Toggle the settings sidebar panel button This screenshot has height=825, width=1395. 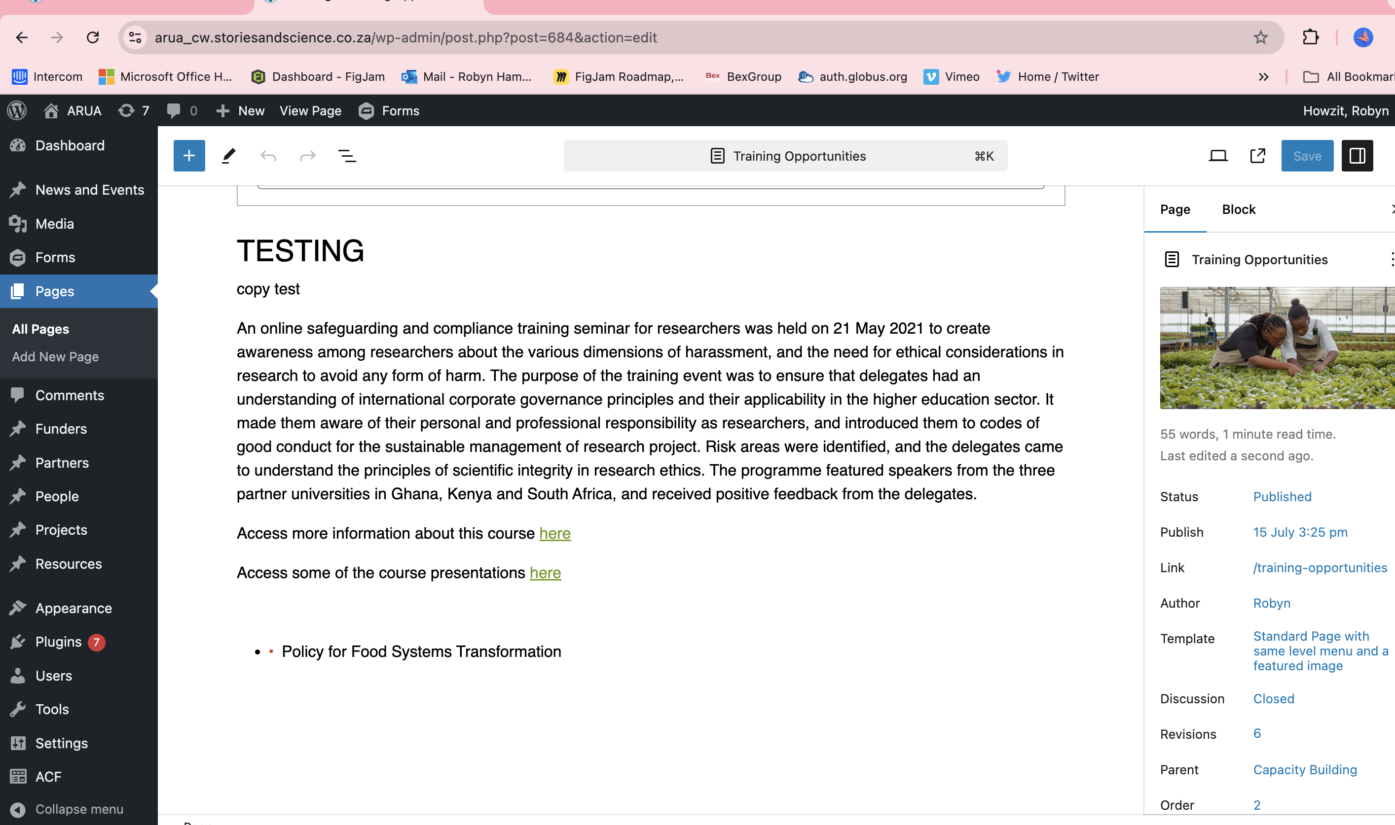click(1357, 156)
